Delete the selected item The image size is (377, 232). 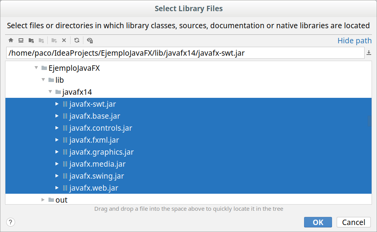pos(63,40)
